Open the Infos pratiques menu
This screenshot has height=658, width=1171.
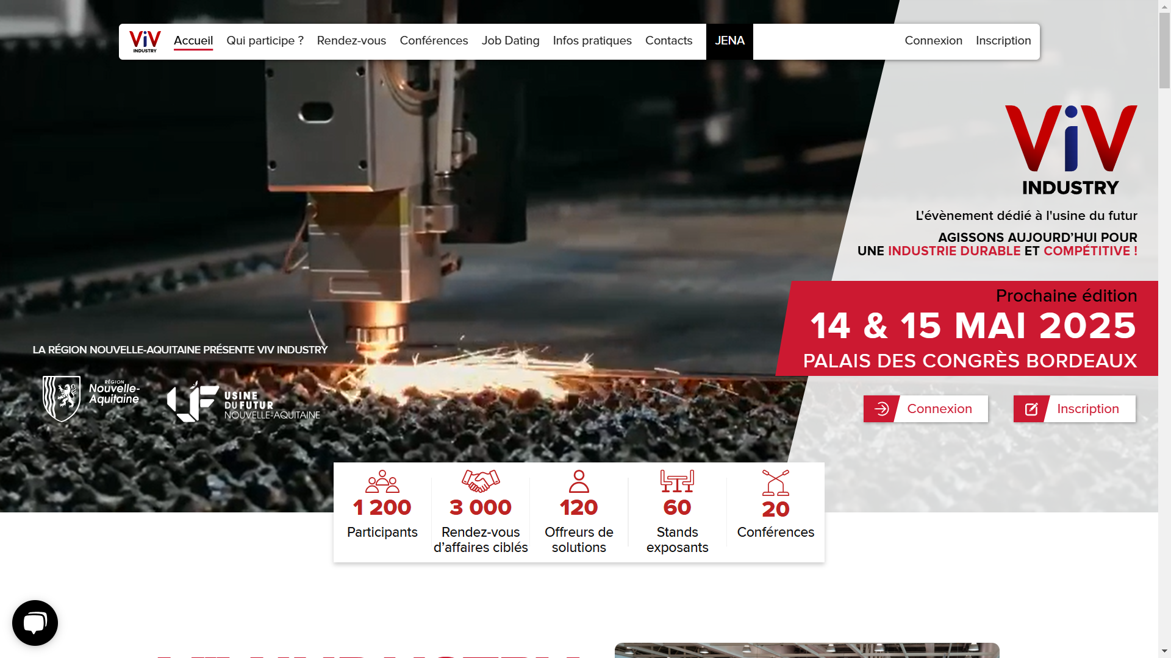592,41
